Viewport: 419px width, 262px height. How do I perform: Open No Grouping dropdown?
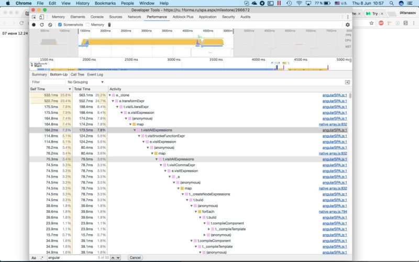click(85, 82)
